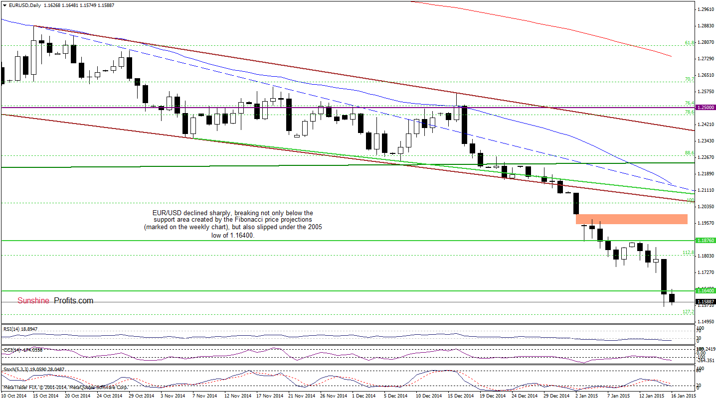The height and width of the screenshot is (400, 716).
Task: Click the Stoch(5,3,3) indicator label
Action: coord(33,370)
